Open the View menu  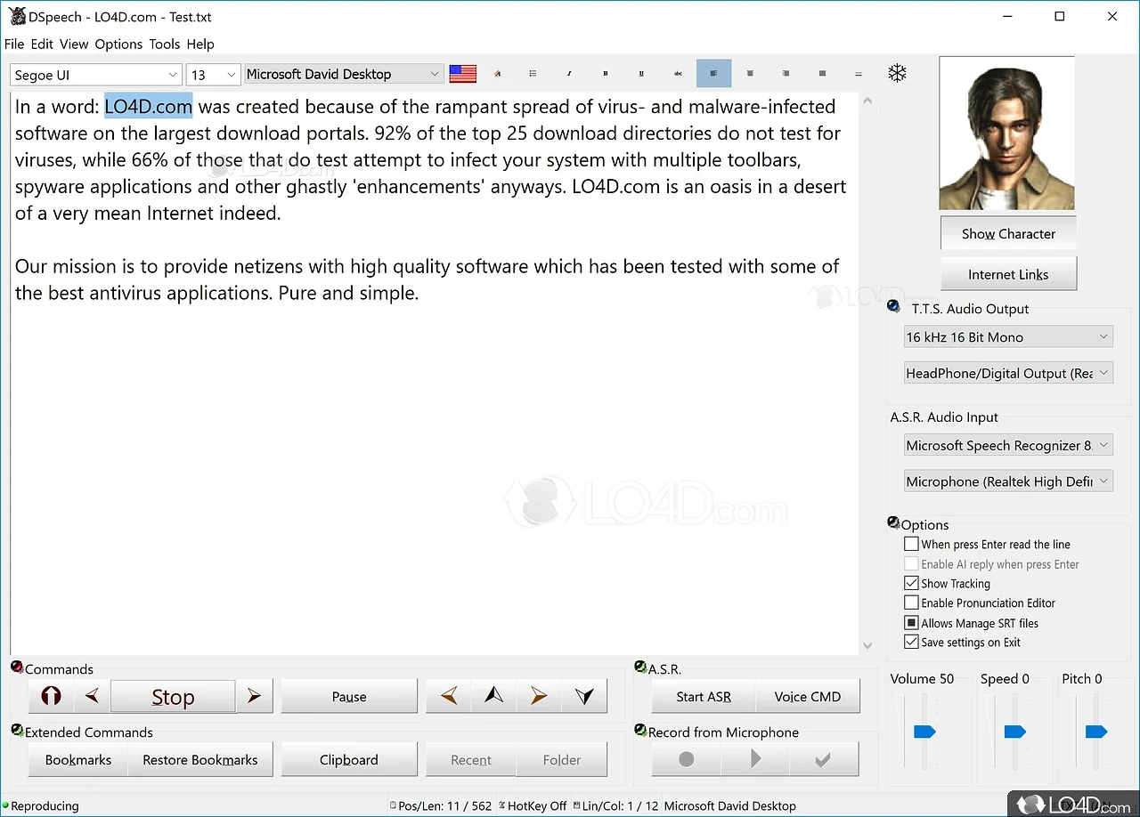74,44
